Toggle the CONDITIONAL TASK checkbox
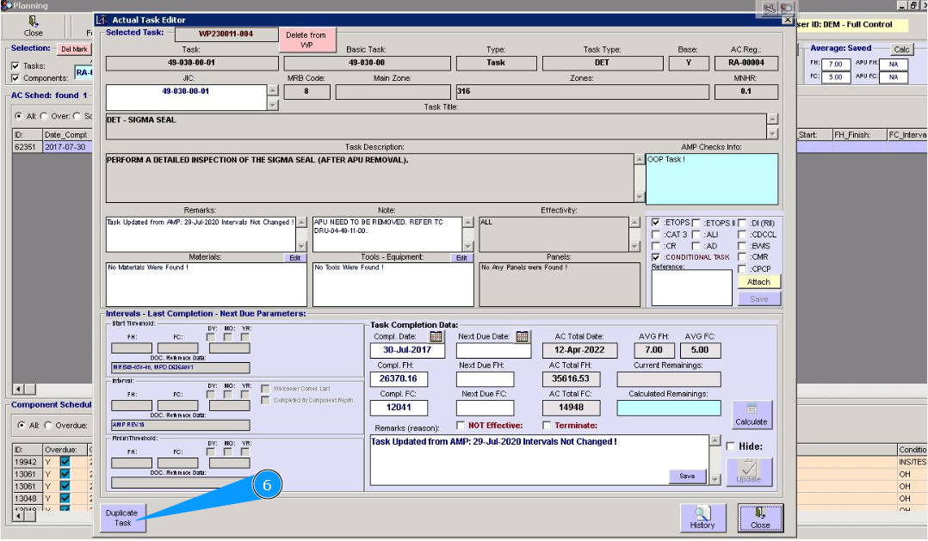Image resolution: width=928 pixels, height=541 pixels. (x=656, y=257)
